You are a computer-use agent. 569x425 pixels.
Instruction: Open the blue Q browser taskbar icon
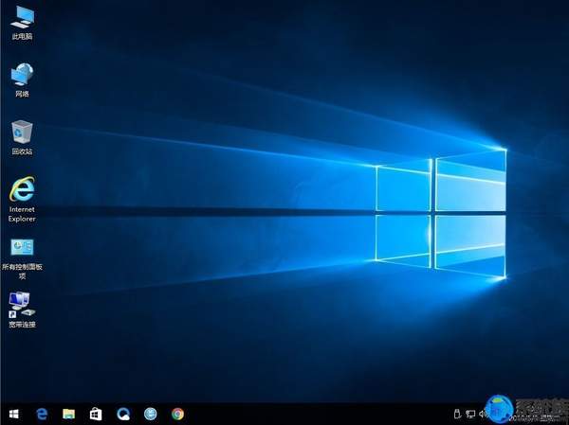coord(123,414)
